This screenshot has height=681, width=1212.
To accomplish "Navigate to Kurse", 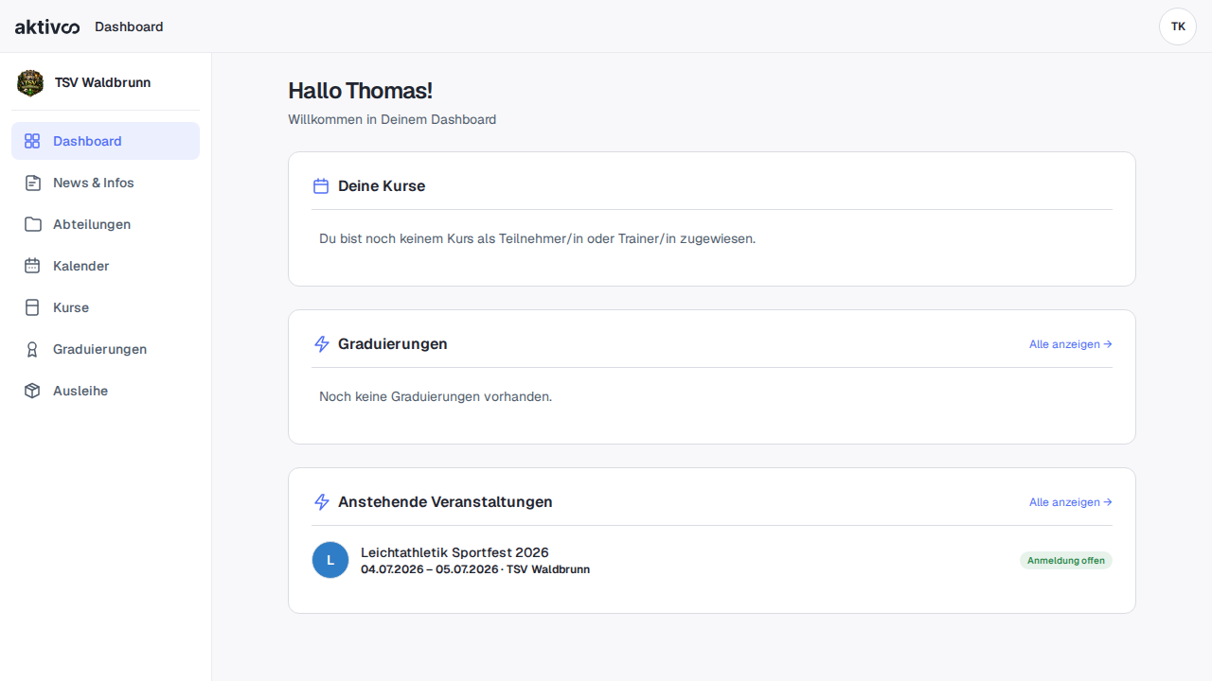I will 105,307.
